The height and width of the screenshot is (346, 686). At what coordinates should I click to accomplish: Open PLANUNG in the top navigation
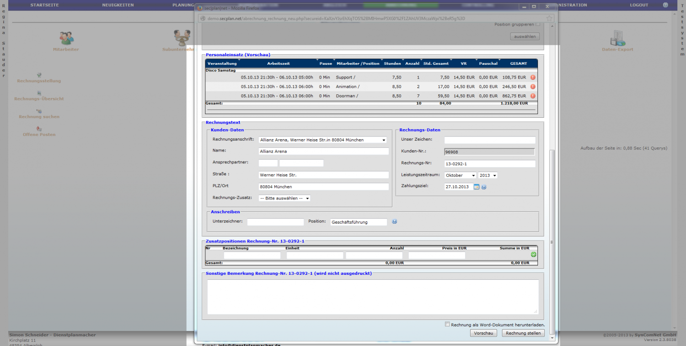[183, 5]
